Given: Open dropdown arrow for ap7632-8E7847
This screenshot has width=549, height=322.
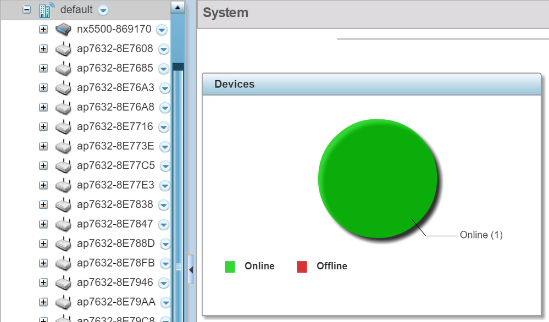Looking at the screenshot, I should pyautogui.click(x=163, y=225).
